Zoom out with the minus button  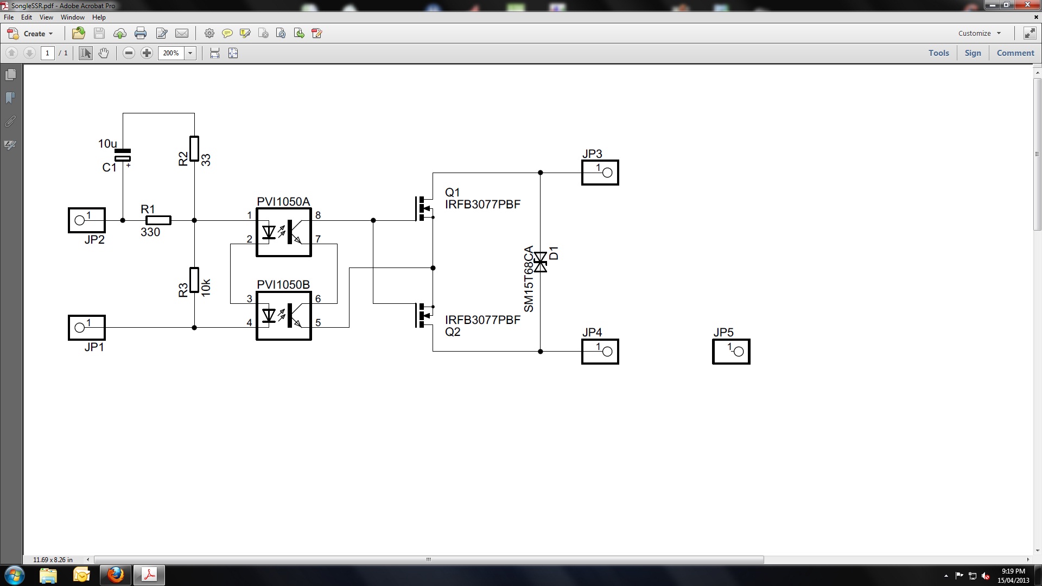[129, 53]
